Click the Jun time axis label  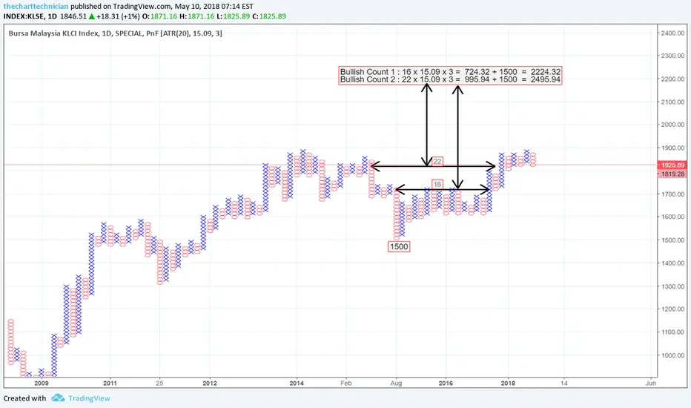coord(651,384)
